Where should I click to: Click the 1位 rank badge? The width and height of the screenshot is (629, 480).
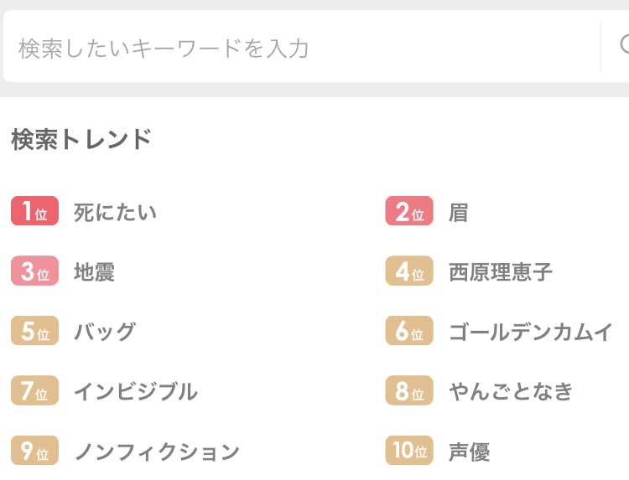coord(35,211)
